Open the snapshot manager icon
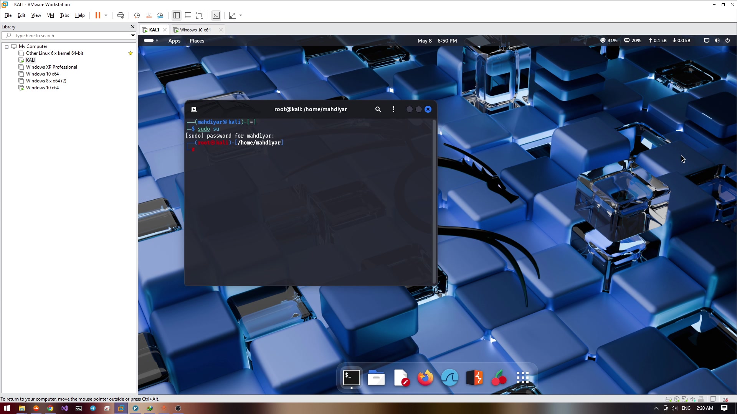 (160, 15)
